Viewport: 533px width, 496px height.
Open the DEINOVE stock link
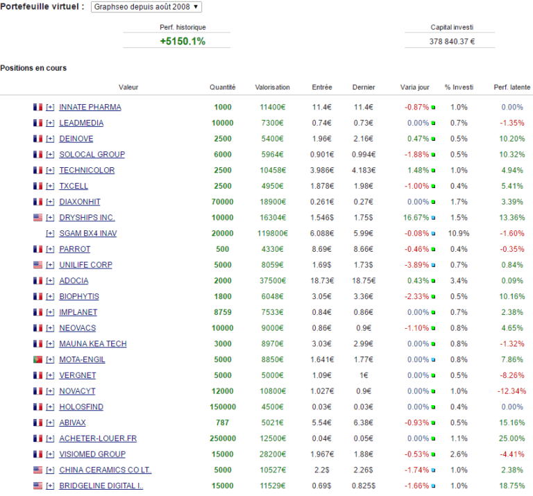point(76,139)
